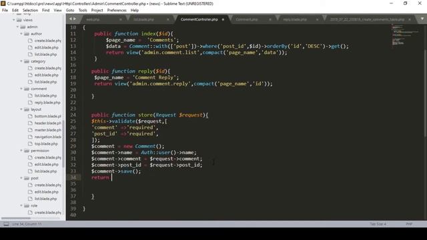Select the active CommentController.php tab
The width and height of the screenshot is (427, 240).
199,19
